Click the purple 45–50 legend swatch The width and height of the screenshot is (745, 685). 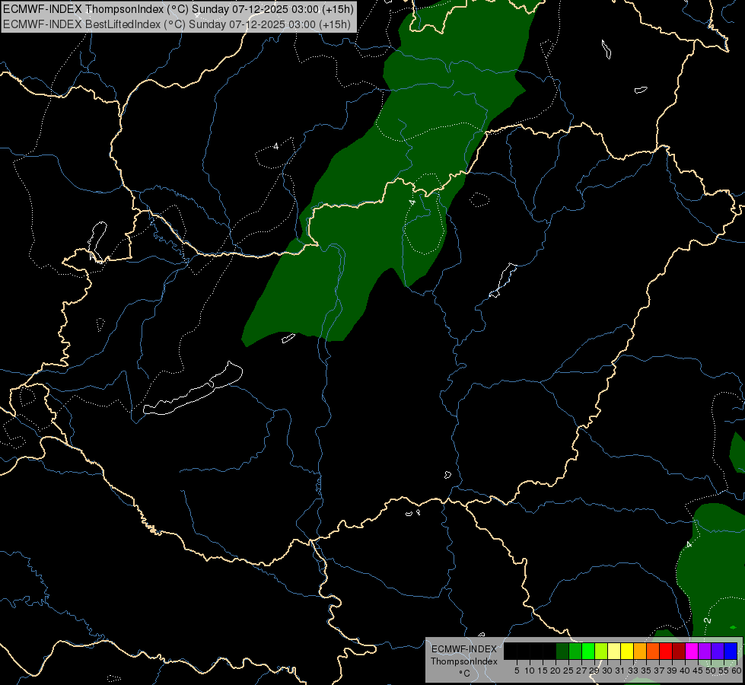705,651
